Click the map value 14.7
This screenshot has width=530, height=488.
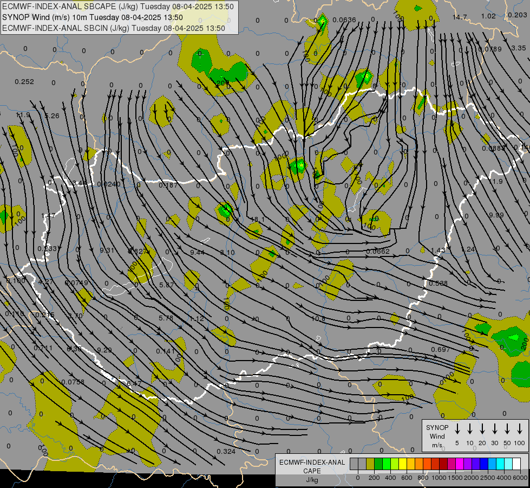pyautogui.click(x=460, y=17)
